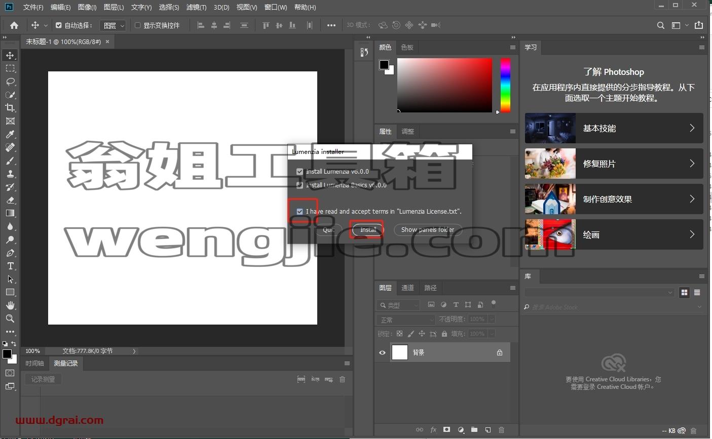
Task: Click the search icon at top right
Action: (x=660, y=25)
